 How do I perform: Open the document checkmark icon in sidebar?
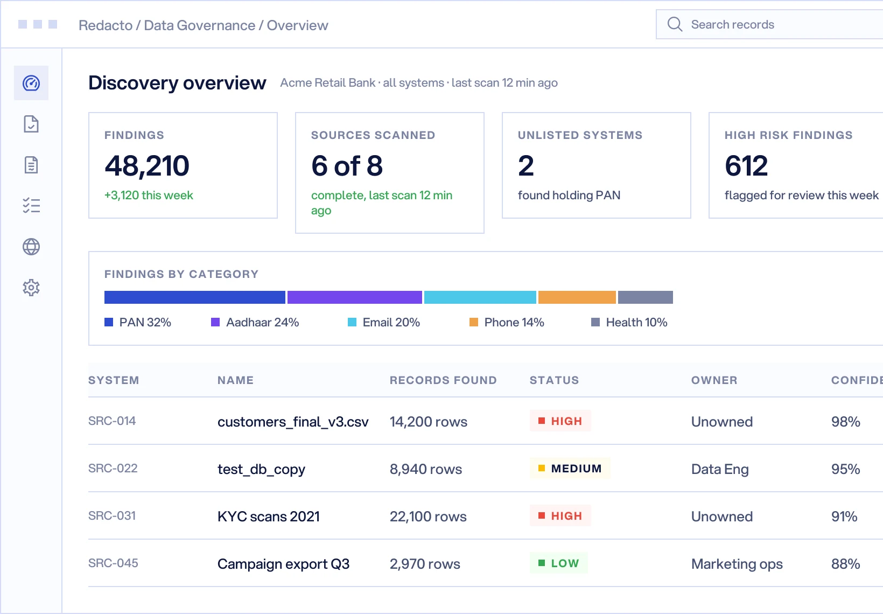31,124
